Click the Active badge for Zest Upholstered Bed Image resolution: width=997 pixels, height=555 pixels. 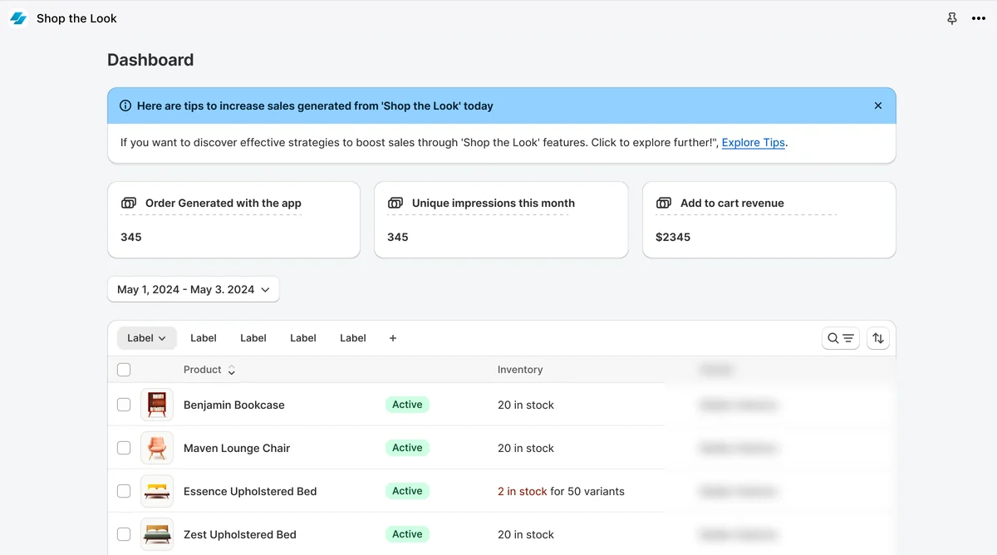(407, 534)
